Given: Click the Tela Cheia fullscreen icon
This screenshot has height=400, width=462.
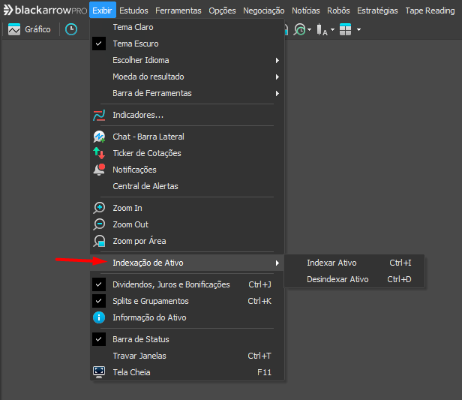Looking at the screenshot, I should point(99,372).
